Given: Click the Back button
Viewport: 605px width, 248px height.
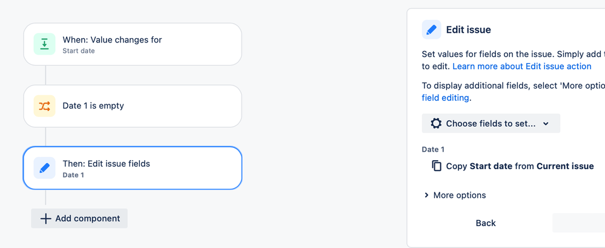Looking at the screenshot, I should tap(486, 223).
